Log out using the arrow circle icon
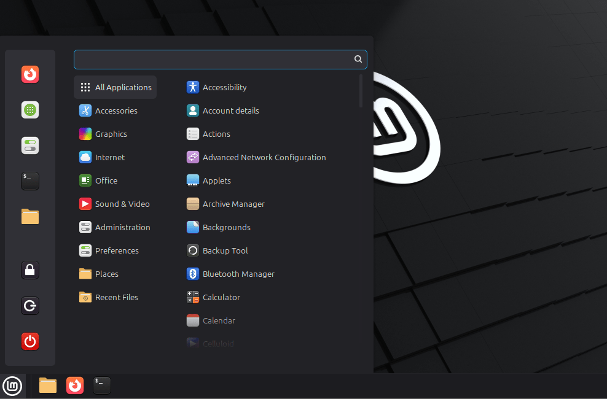607x399 pixels. [x=30, y=306]
